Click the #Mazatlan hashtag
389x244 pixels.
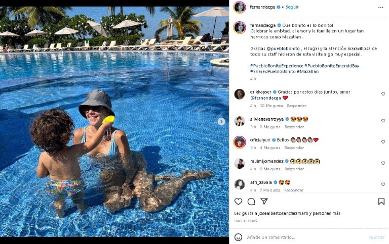[x=308, y=71]
